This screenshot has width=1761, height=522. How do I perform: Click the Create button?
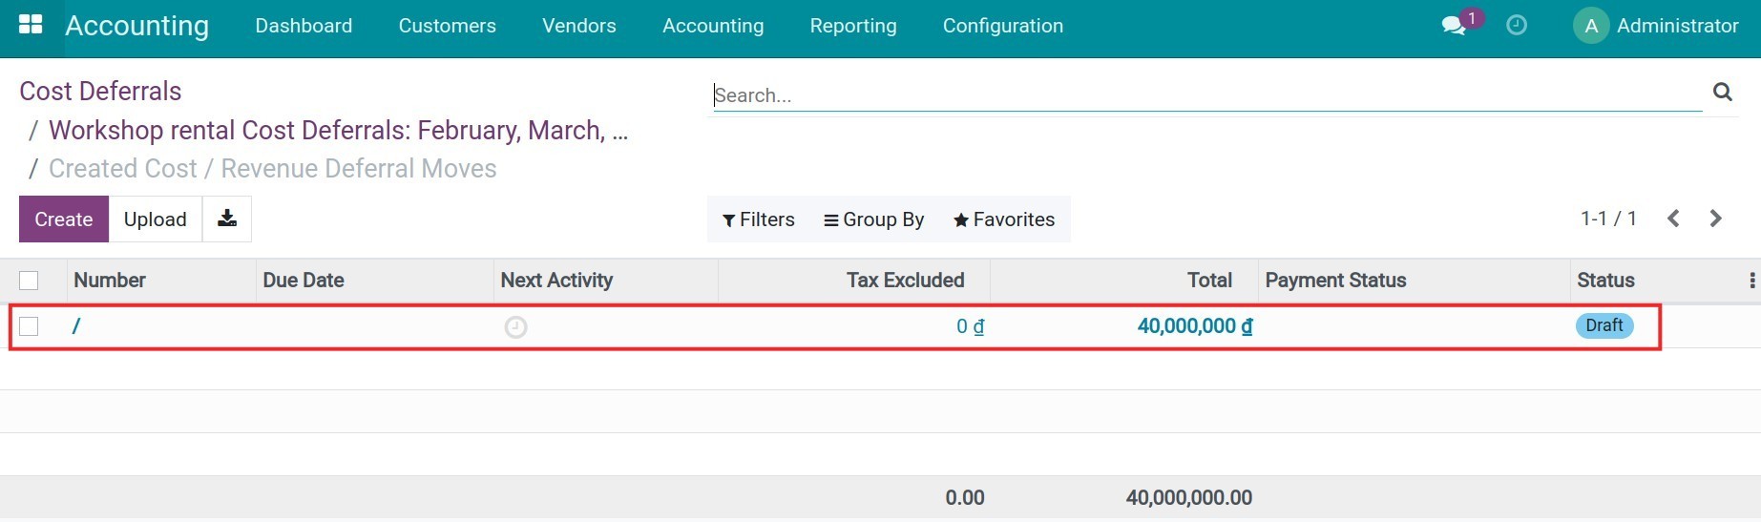click(64, 219)
